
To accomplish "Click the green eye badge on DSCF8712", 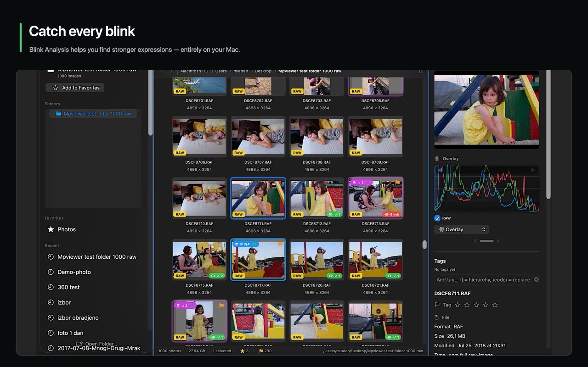I will click(x=334, y=214).
